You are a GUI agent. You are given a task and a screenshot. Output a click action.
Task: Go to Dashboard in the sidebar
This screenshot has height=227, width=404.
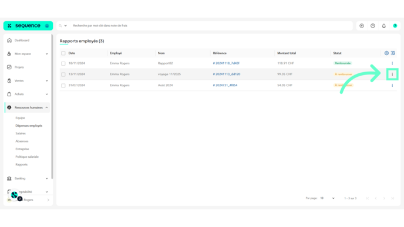click(x=22, y=40)
